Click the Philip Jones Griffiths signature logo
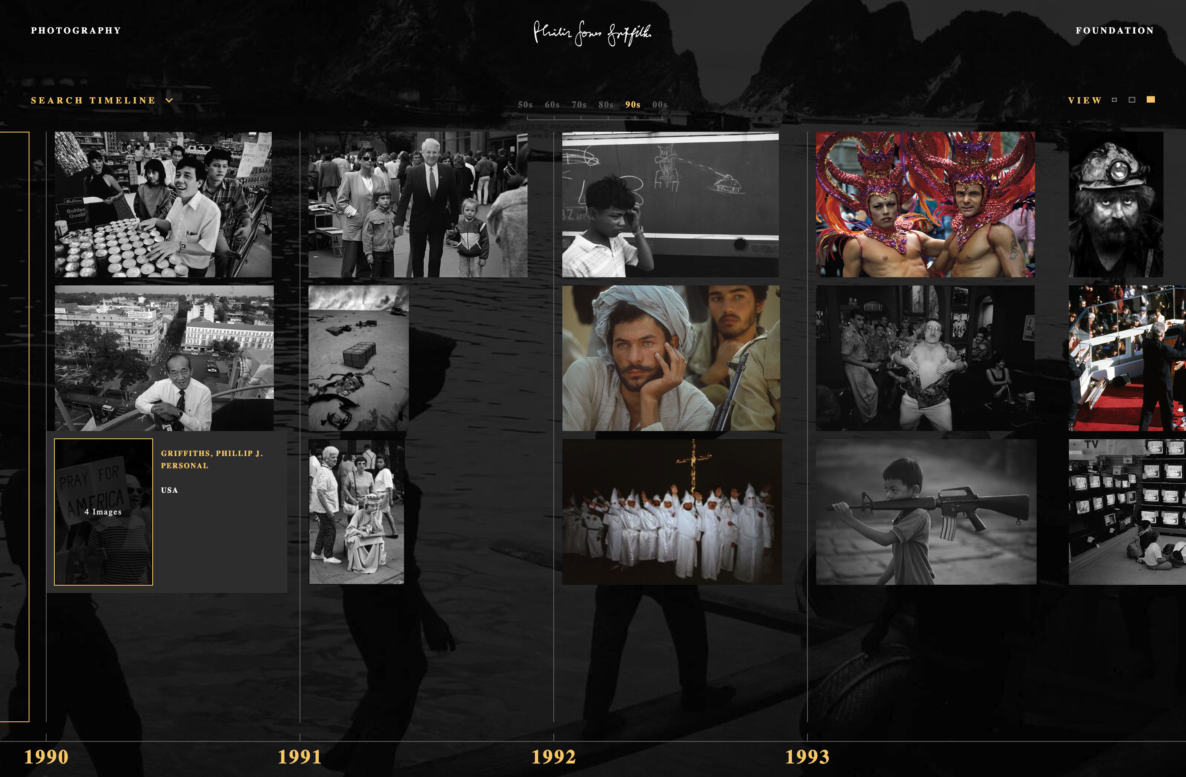 (x=592, y=33)
